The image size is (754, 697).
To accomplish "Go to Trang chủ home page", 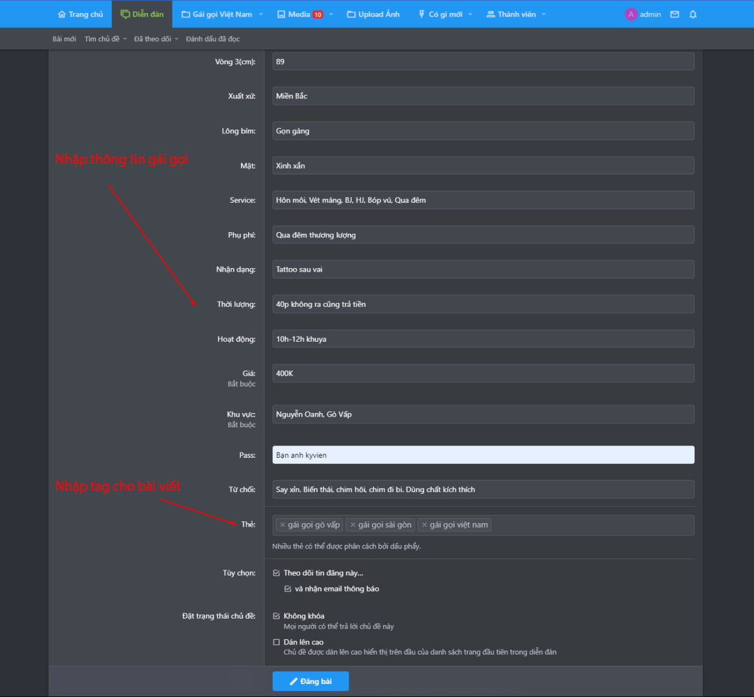I will pyautogui.click(x=80, y=14).
